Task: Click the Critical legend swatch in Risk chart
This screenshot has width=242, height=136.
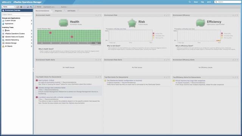Action: [154, 34]
